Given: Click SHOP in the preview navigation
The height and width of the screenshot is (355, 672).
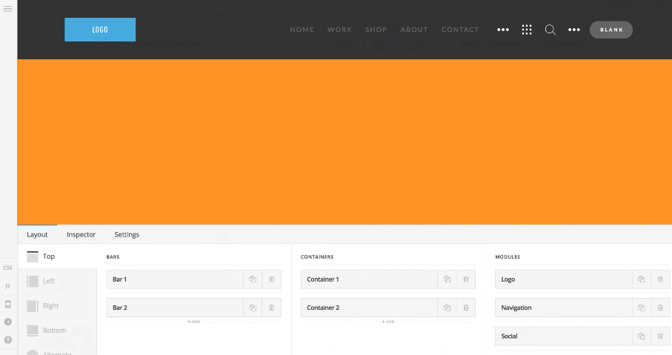Looking at the screenshot, I should 376,30.
